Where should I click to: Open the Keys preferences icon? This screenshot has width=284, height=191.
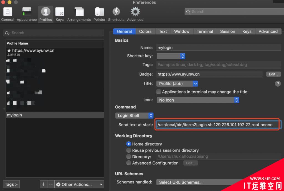click(60, 12)
